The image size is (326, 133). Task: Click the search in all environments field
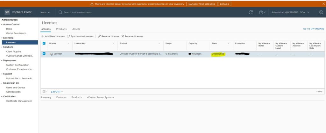coord(78,12)
